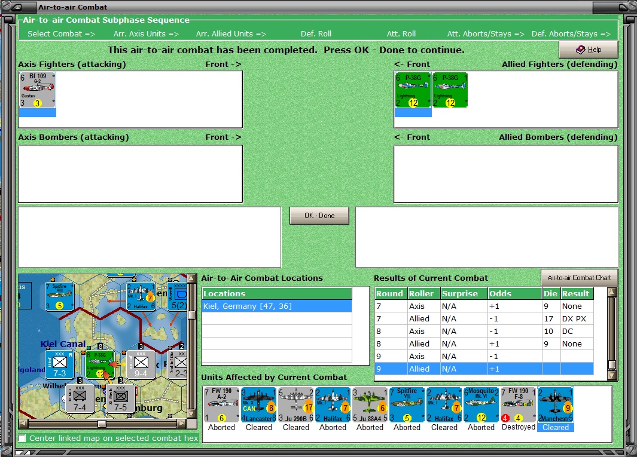Click the 7-4 unit counter on map

[x=80, y=398]
